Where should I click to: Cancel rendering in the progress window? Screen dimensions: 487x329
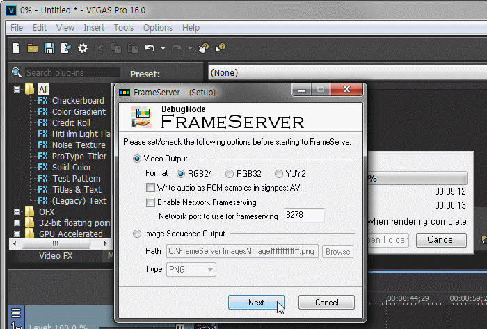point(441,239)
